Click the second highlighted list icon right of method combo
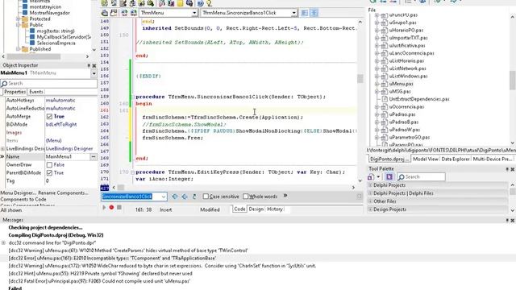The height and width of the screenshot is (290, 516). pyautogui.click(x=314, y=13)
